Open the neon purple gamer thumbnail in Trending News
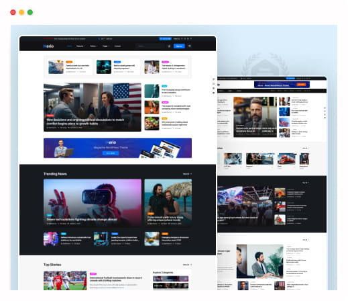348x301 pixels. 51,239
